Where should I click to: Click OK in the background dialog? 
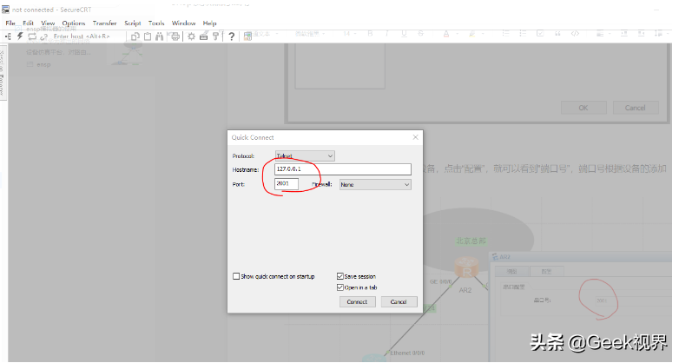tap(583, 108)
